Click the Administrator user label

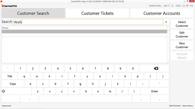[x=175, y=106]
